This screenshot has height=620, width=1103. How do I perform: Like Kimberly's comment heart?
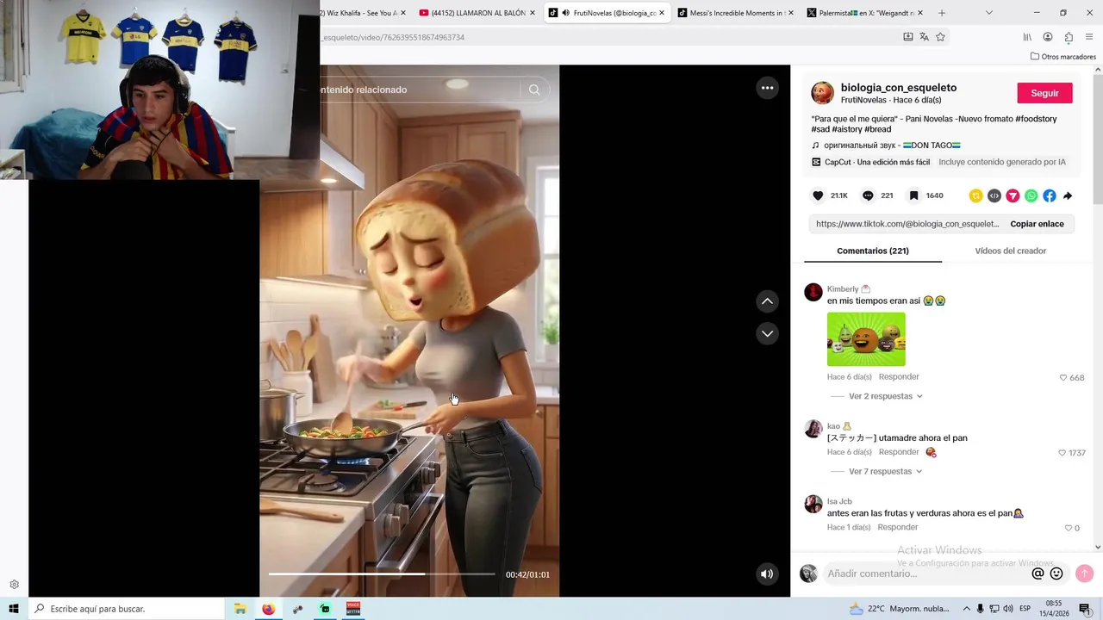coord(1062,377)
